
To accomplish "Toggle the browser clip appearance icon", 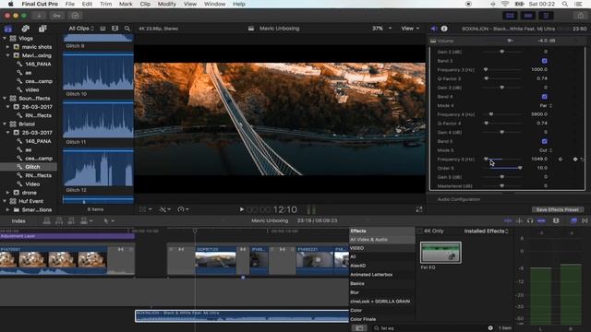I will click(x=103, y=29).
